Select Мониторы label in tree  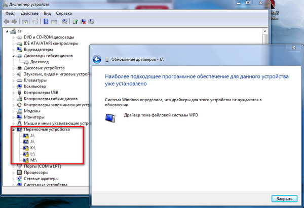coord(34,117)
